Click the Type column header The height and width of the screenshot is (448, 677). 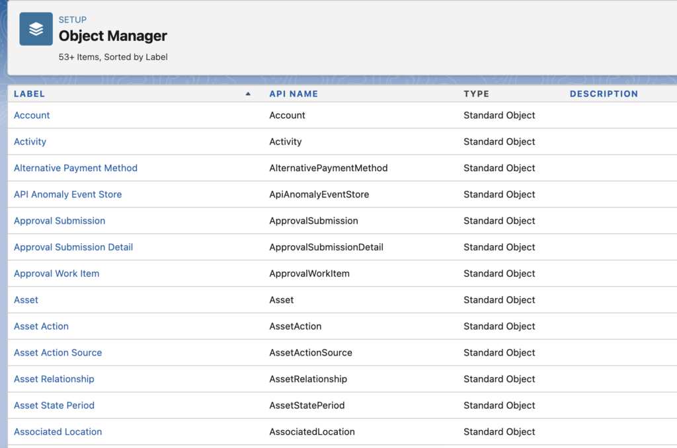476,94
